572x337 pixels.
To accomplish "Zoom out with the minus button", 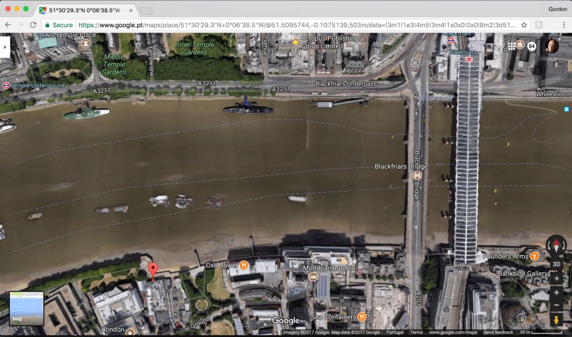I will pyautogui.click(x=556, y=305).
